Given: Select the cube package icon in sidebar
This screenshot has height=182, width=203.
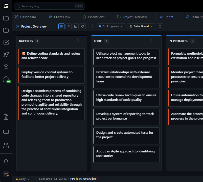Looking at the screenshot, I should pyautogui.click(x=6, y=67).
